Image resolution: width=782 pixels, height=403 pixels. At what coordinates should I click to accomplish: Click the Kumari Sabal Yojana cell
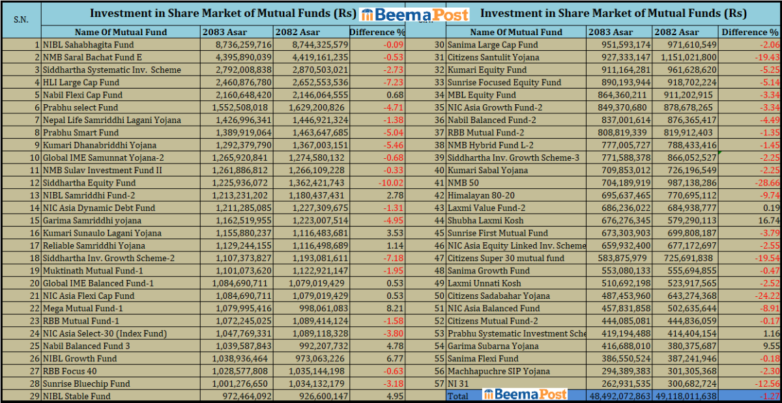click(x=515, y=170)
